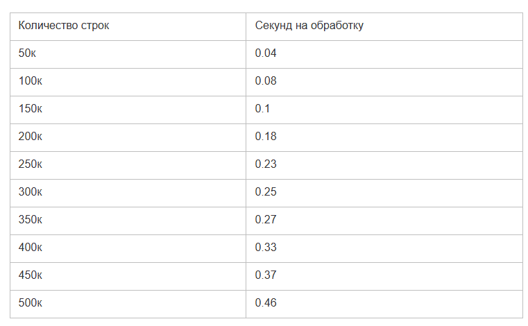This screenshot has width=528, height=326.
Task: Select the 450к row count cell
Action: pos(31,275)
